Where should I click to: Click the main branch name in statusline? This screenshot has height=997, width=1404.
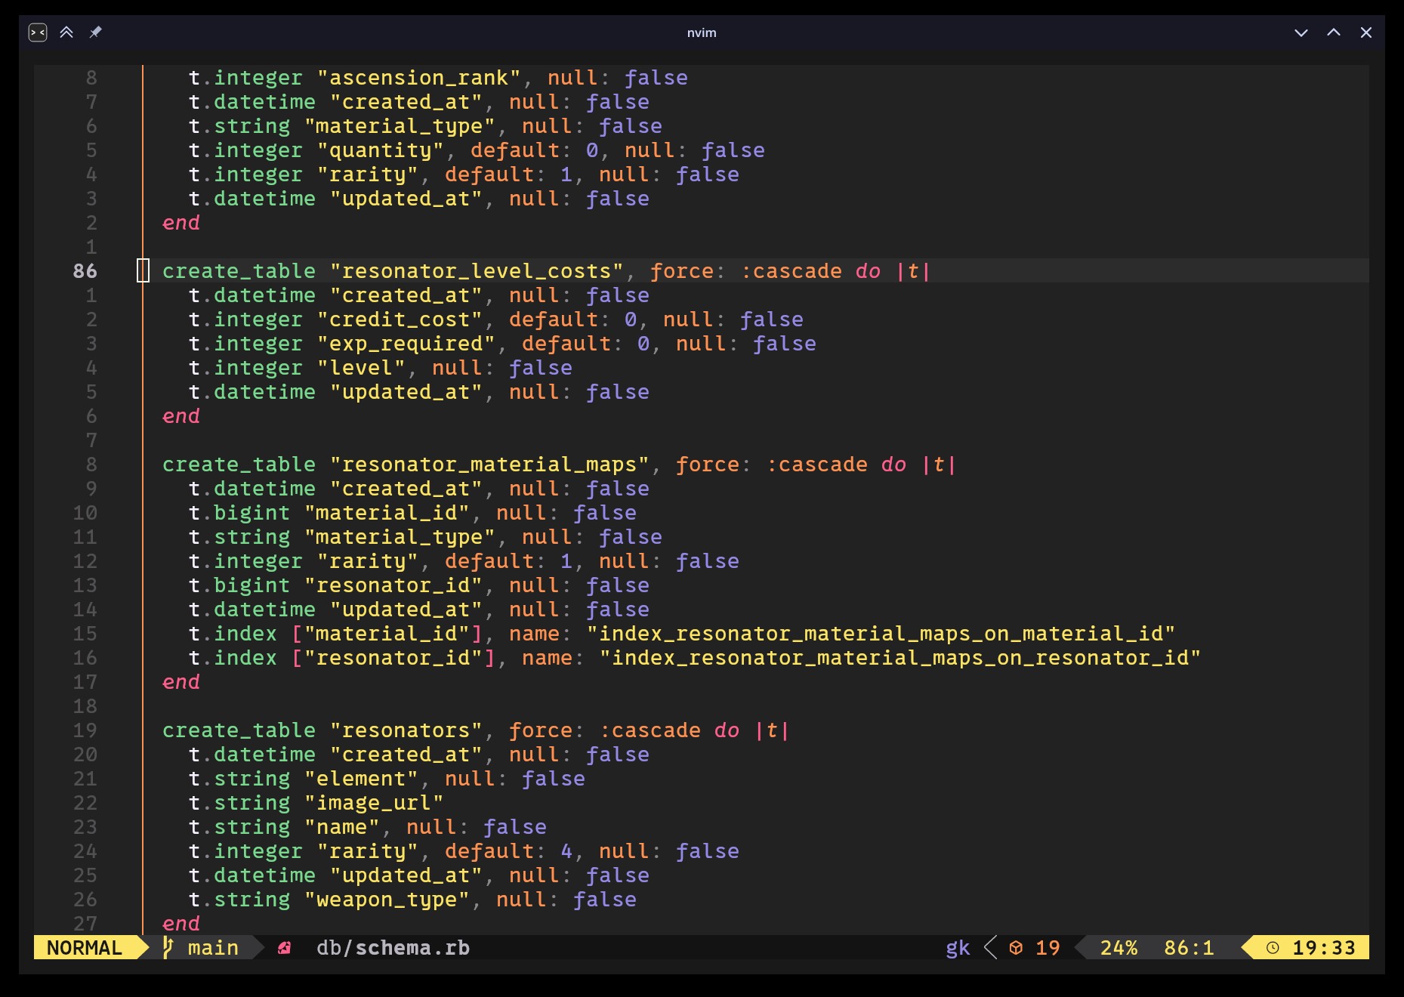213,948
